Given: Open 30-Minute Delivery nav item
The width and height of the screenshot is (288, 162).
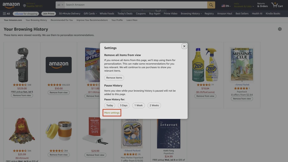Looking at the screenshot, I should (69, 14).
